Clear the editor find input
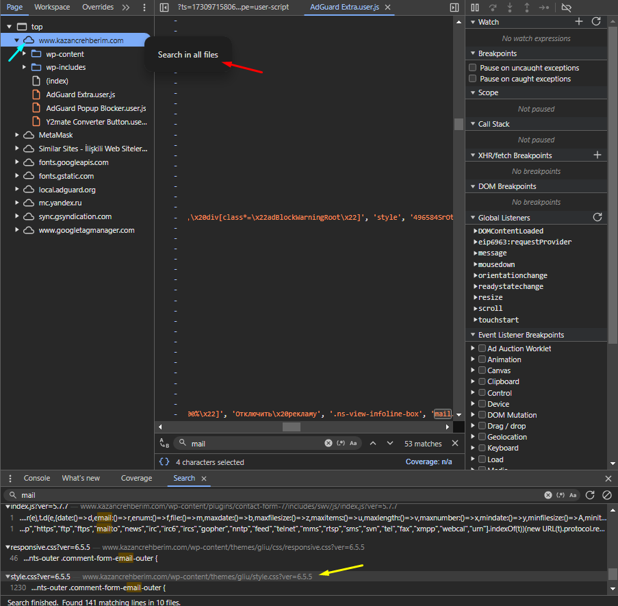 [329, 443]
